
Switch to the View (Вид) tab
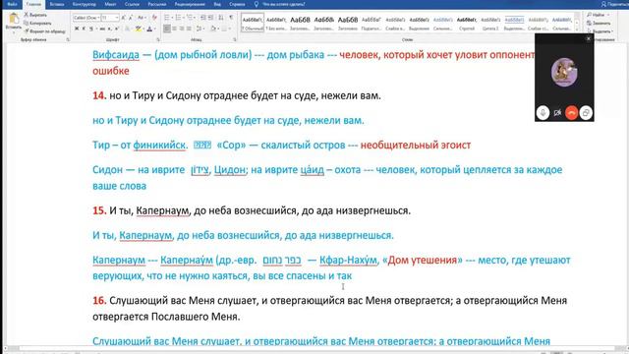[x=217, y=4]
